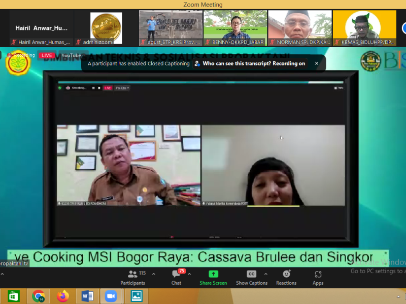Click the View button in shared screen

(x=339, y=88)
